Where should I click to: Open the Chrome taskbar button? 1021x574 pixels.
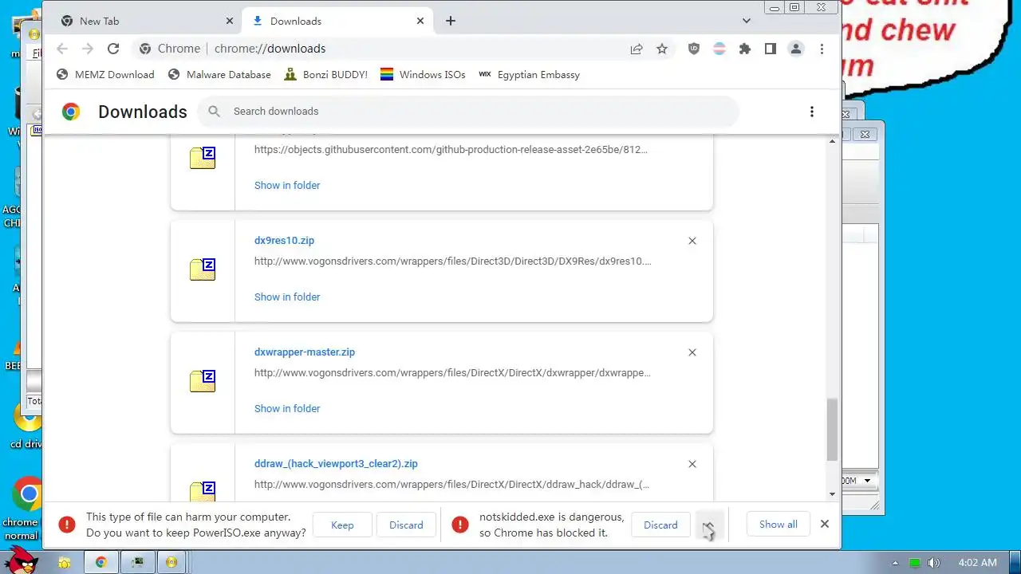click(x=101, y=562)
